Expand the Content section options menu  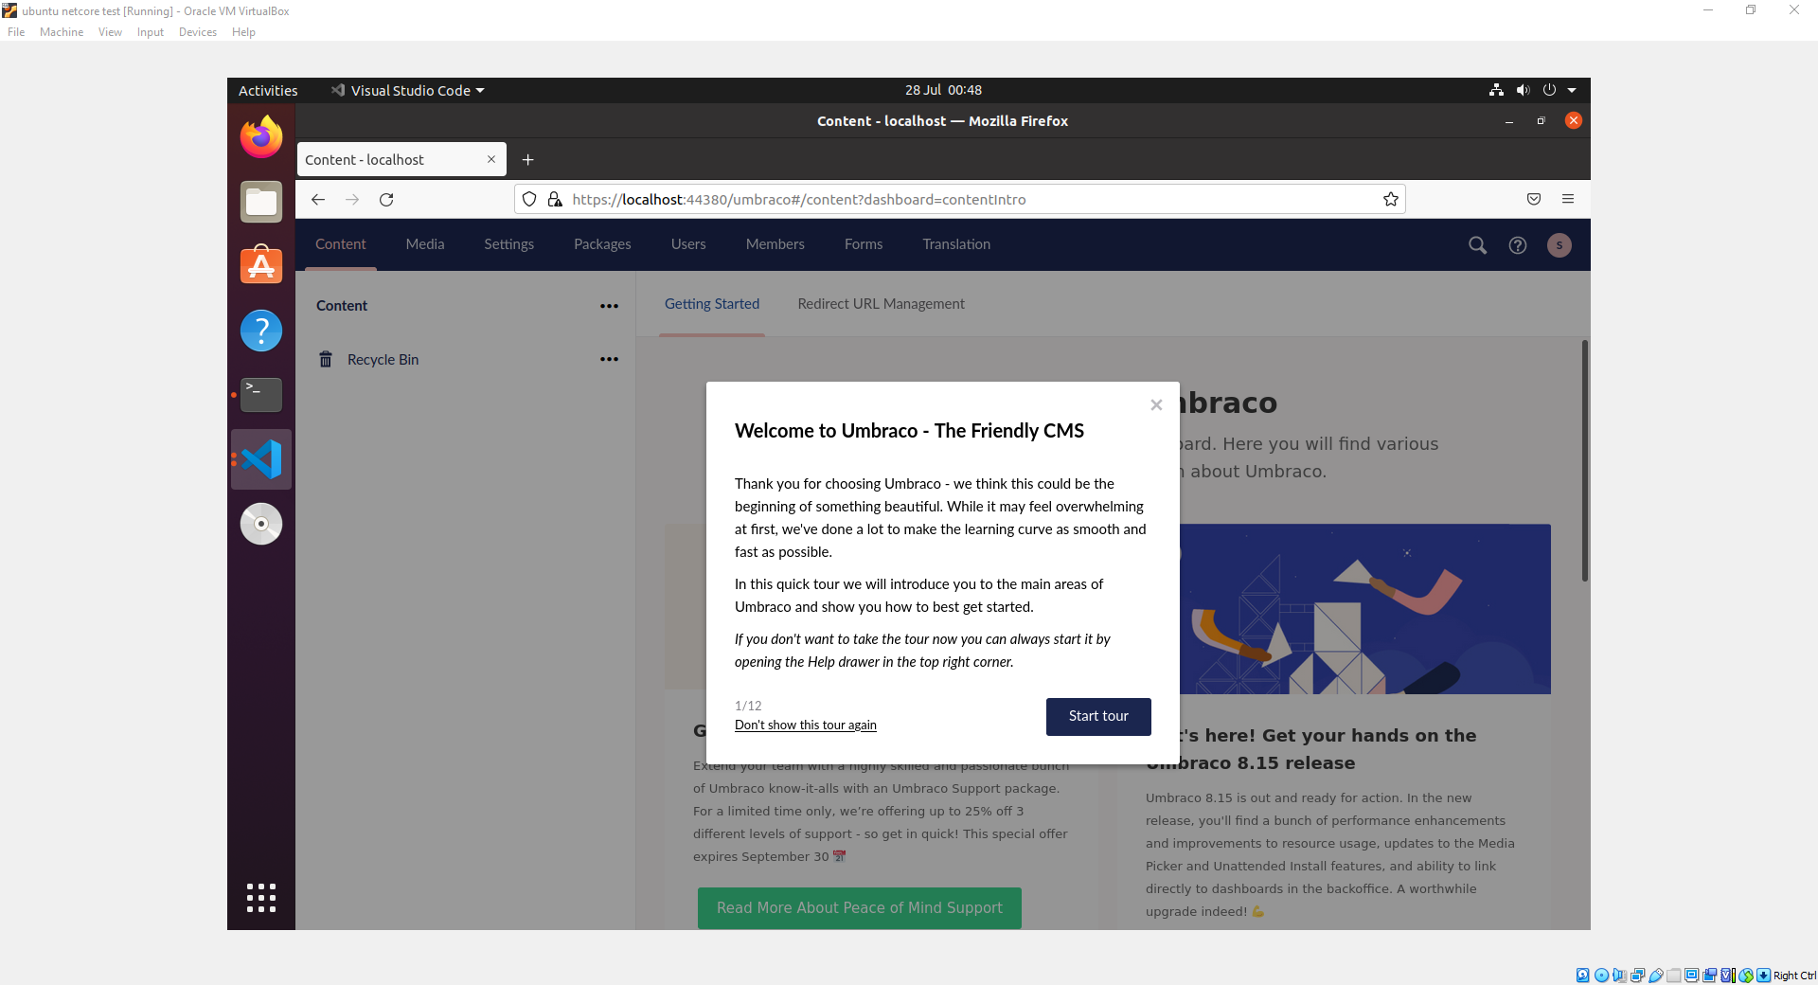(x=609, y=306)
